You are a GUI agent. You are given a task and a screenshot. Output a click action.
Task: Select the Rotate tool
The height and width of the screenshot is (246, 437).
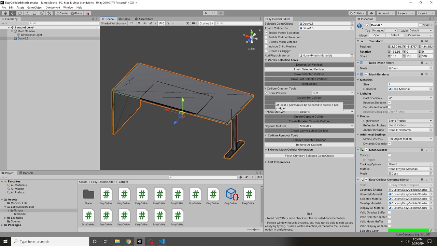[x=20, y=13]
